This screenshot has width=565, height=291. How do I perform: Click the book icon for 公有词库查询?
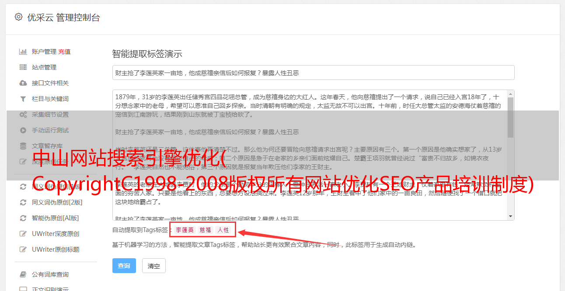coord(23,274)
